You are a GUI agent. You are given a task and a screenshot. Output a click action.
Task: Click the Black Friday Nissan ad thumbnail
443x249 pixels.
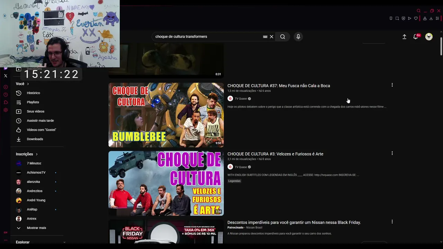(166, 231)
